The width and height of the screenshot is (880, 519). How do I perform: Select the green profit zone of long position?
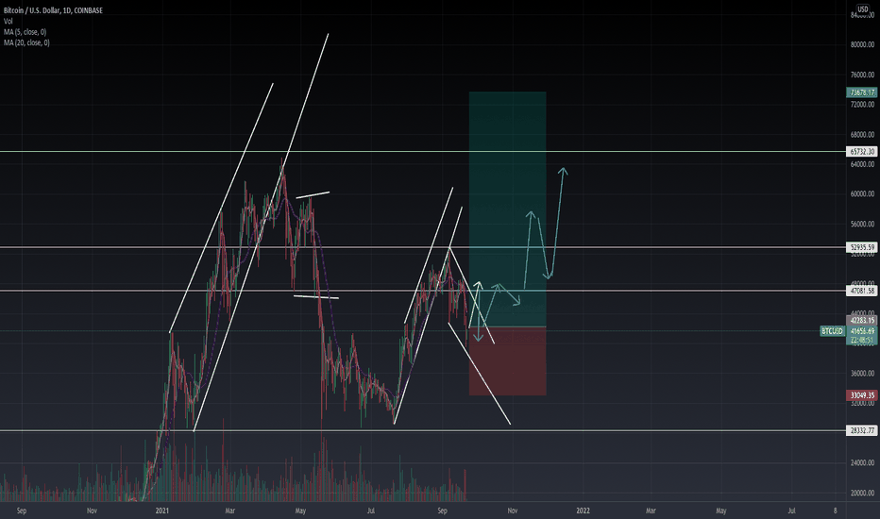[507, 209]
